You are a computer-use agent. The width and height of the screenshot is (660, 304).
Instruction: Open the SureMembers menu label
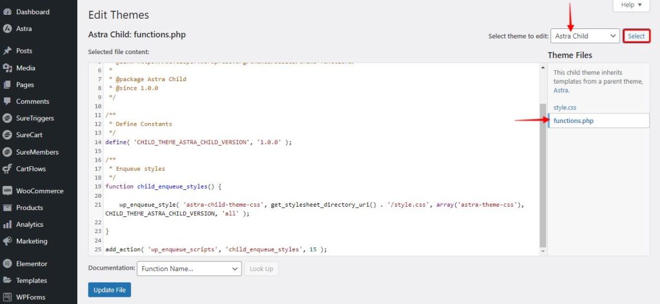(37, 152)
